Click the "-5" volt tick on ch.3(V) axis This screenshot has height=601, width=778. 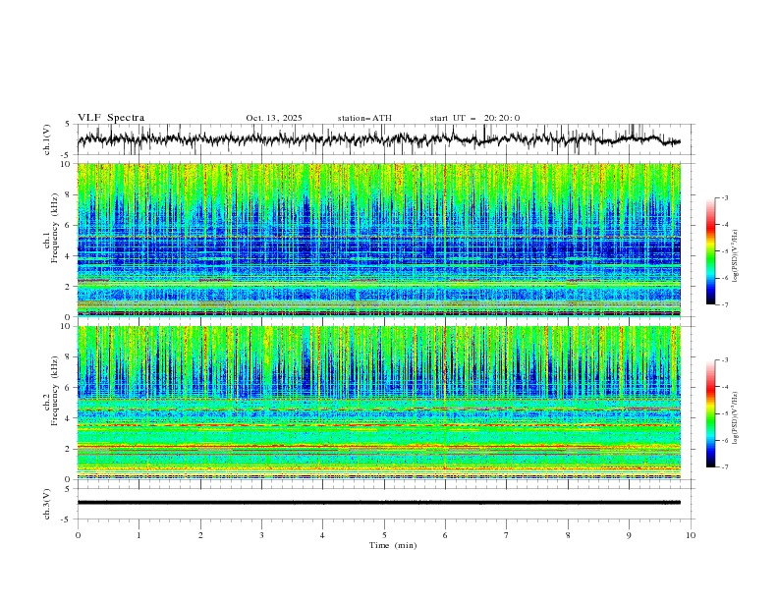tap(67, 519)
